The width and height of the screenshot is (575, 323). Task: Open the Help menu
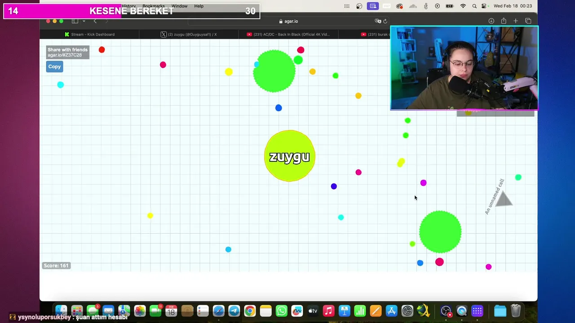pos(199,6)
